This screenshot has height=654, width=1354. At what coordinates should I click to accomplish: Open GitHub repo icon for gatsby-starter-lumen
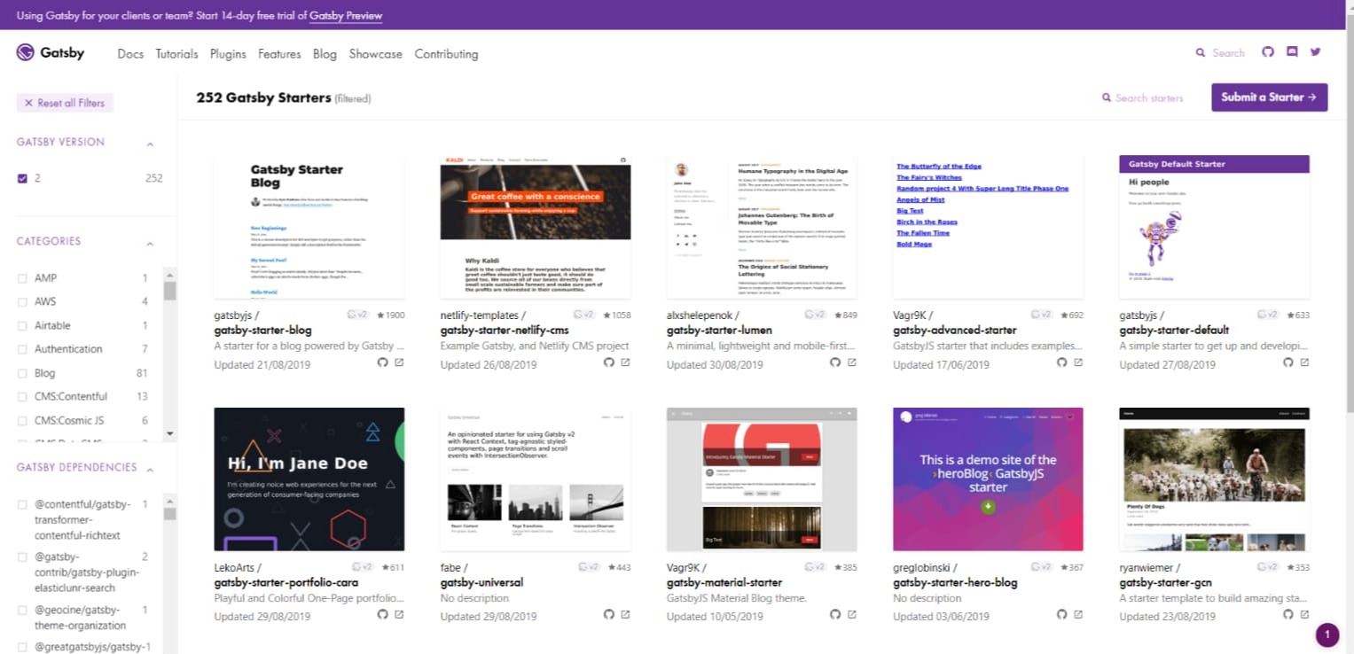tap(835, 362)
